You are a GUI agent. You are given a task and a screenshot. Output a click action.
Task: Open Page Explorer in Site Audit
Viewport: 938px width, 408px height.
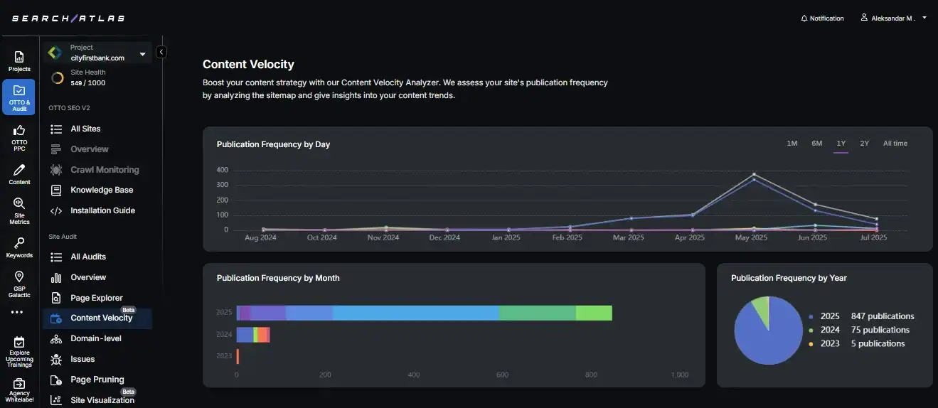click(x=97, y=298)
